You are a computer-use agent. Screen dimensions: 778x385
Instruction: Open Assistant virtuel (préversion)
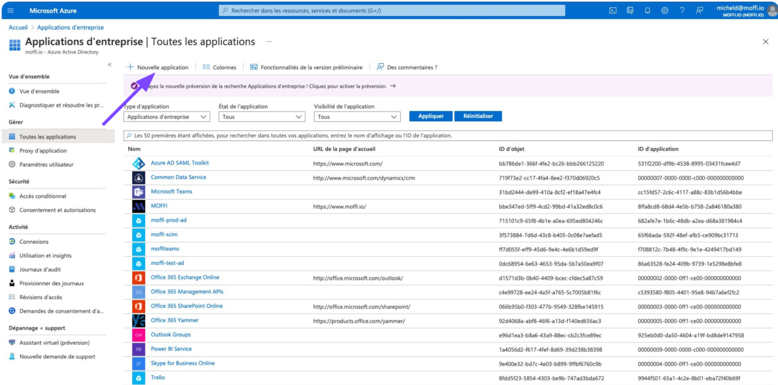(x=54, y=343)
